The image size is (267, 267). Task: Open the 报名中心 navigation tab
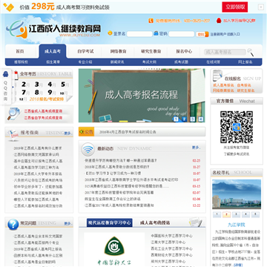coord(184,51)
